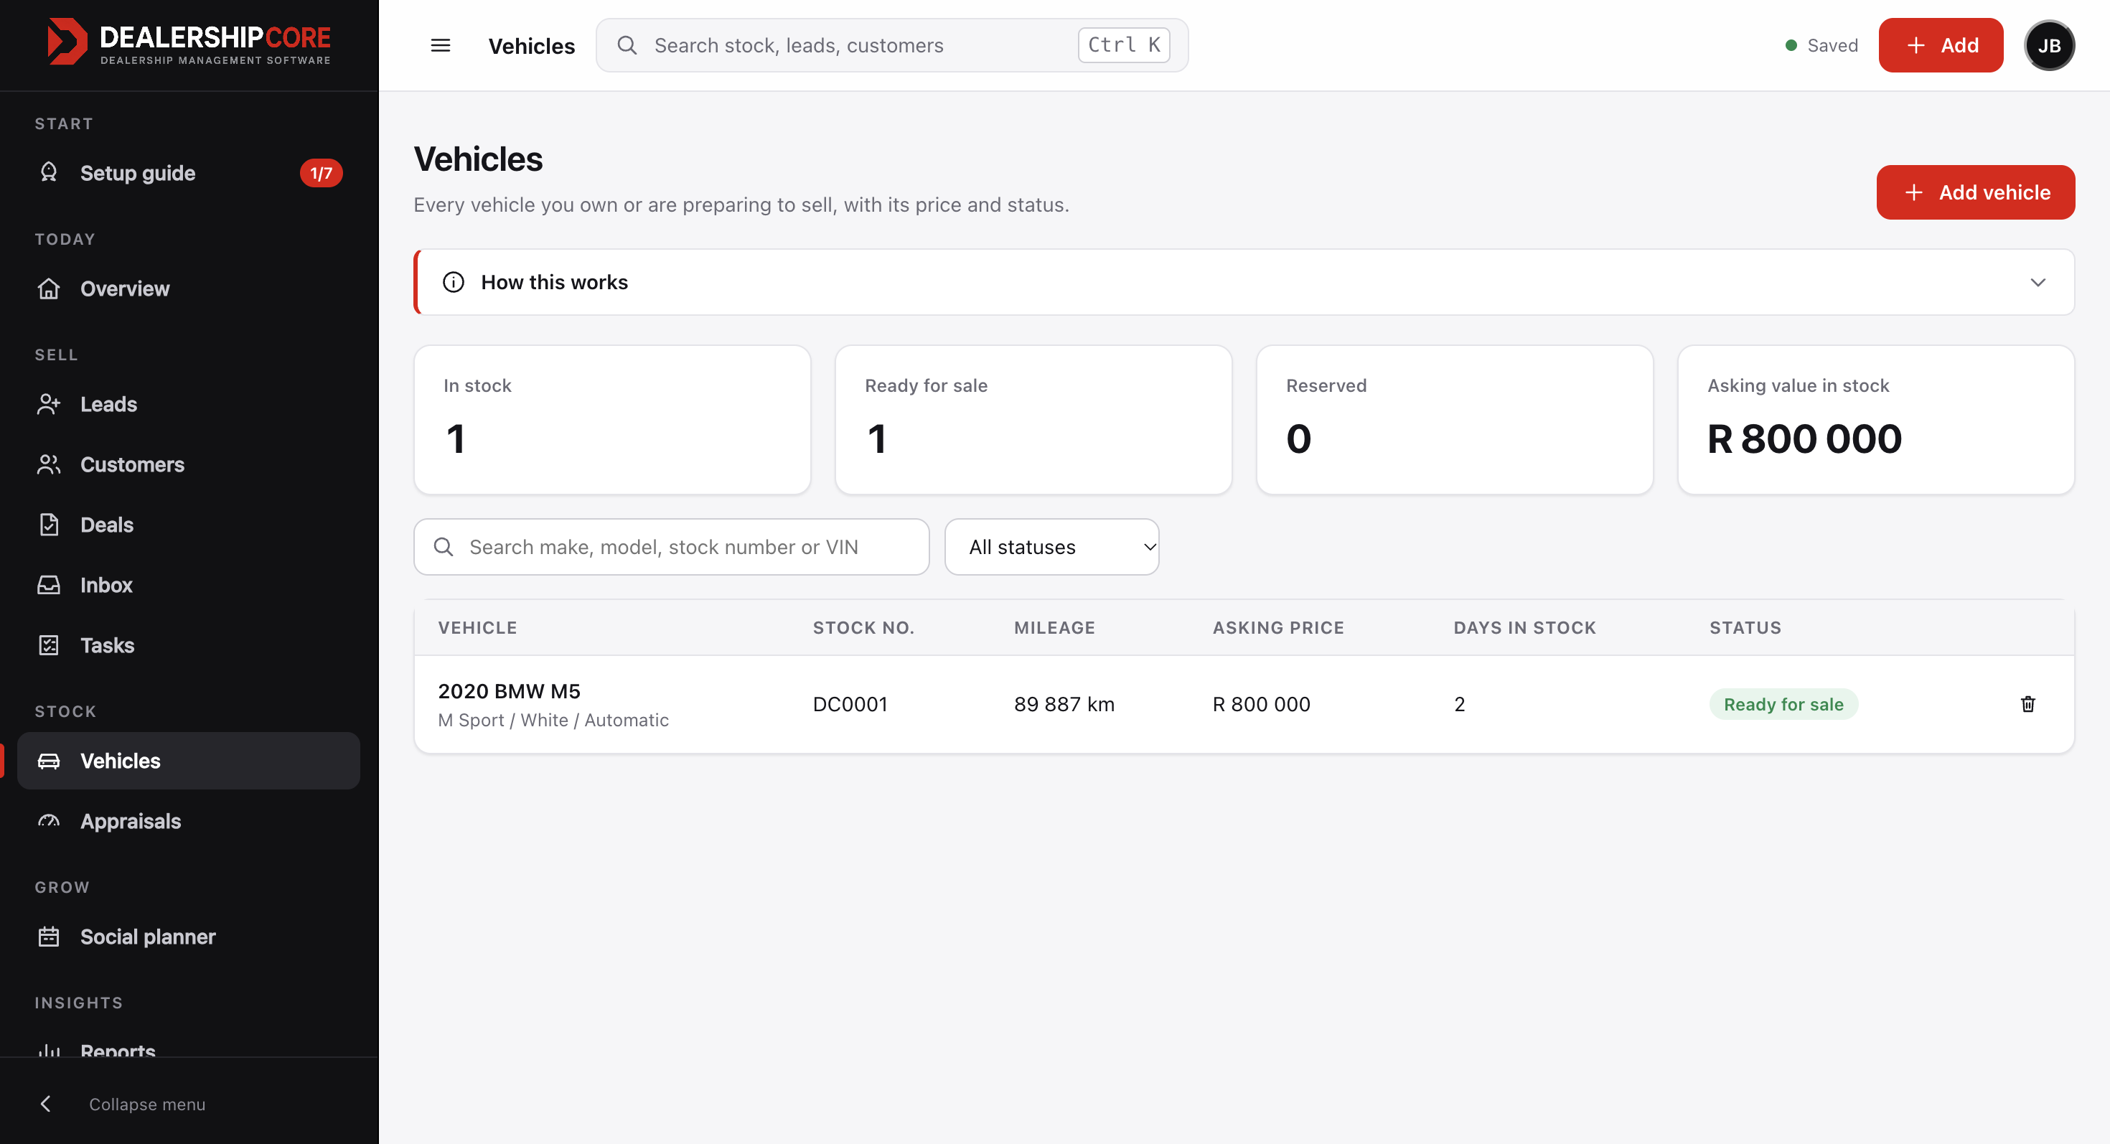Open the JB user avatar

click(2048, 45)
